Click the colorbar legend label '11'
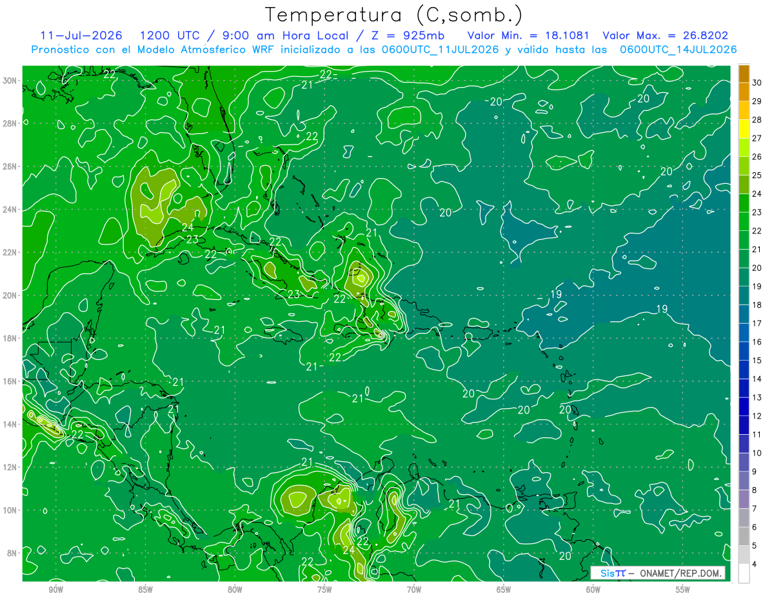774x598 pixels. (757, 434)
